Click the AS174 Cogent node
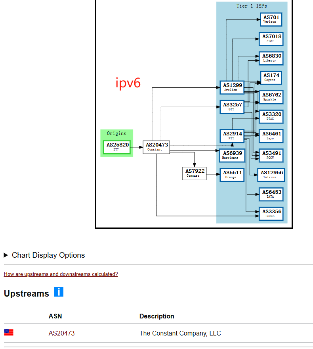 click(271, 78)
